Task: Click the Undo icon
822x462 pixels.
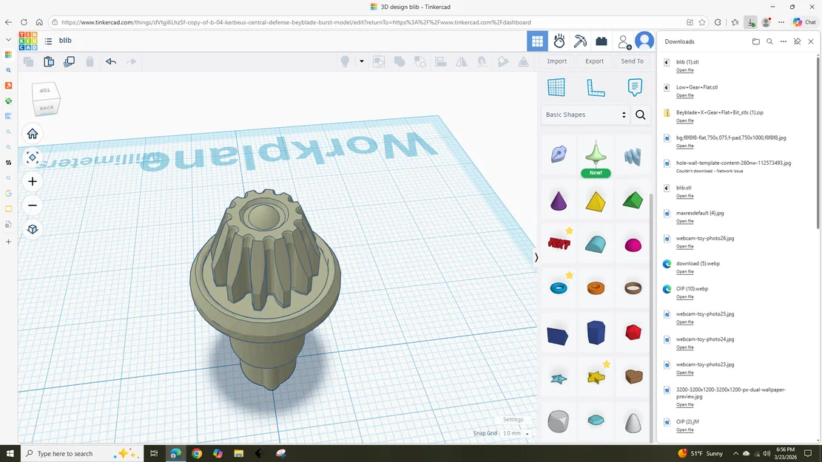Action: tap(111, 61)
